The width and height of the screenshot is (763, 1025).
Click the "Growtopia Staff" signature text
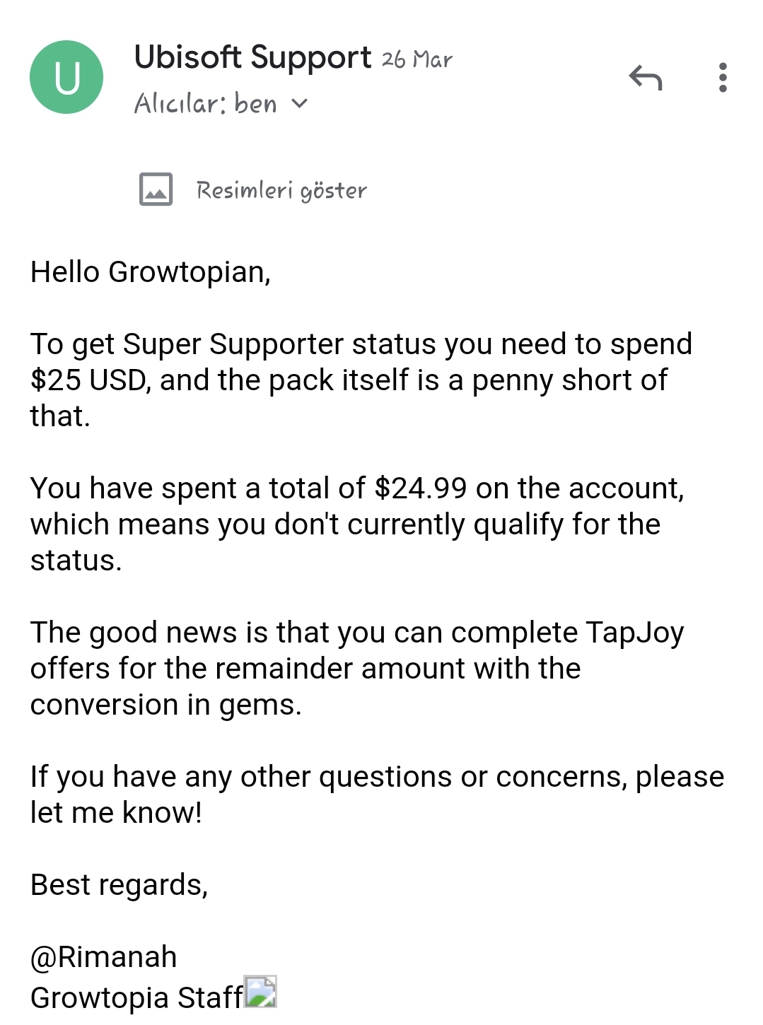(136, 997)
